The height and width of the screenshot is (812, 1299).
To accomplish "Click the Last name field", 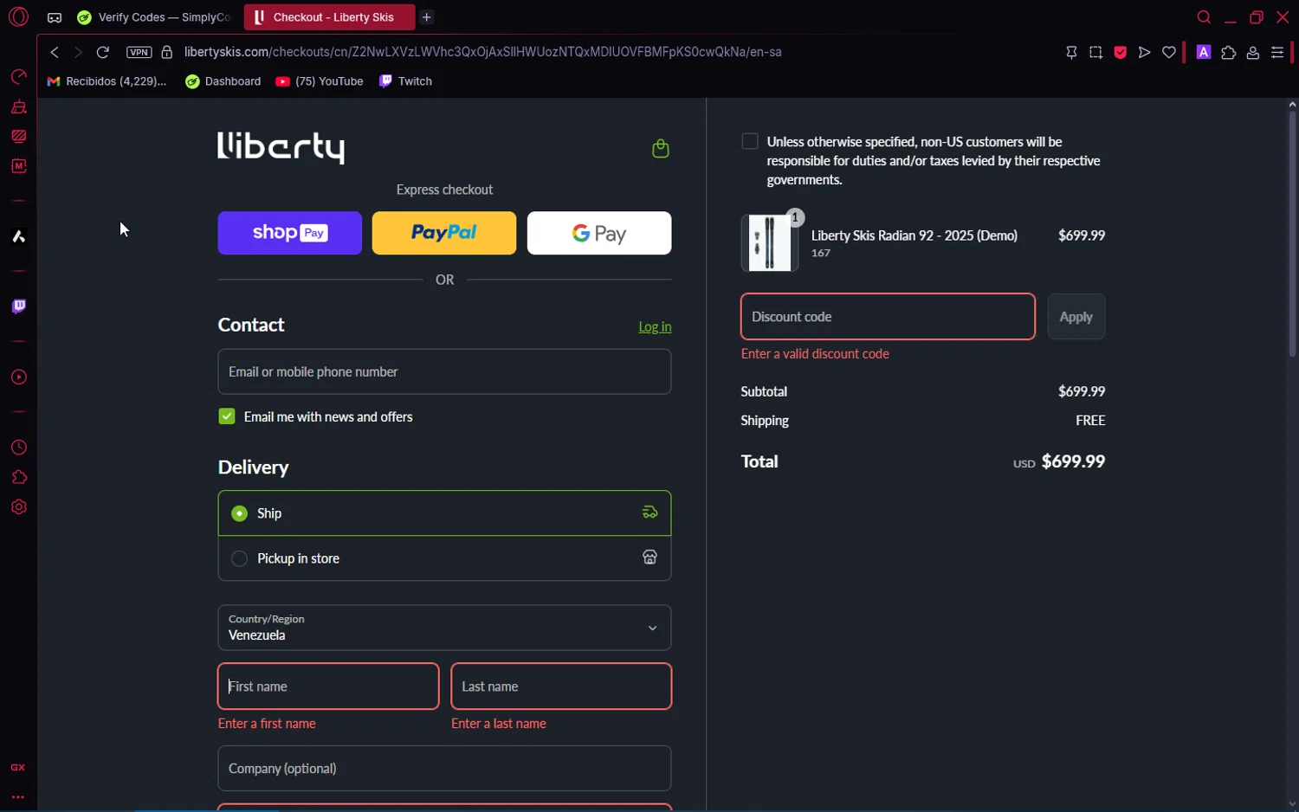I will click(x=561, y=686).
